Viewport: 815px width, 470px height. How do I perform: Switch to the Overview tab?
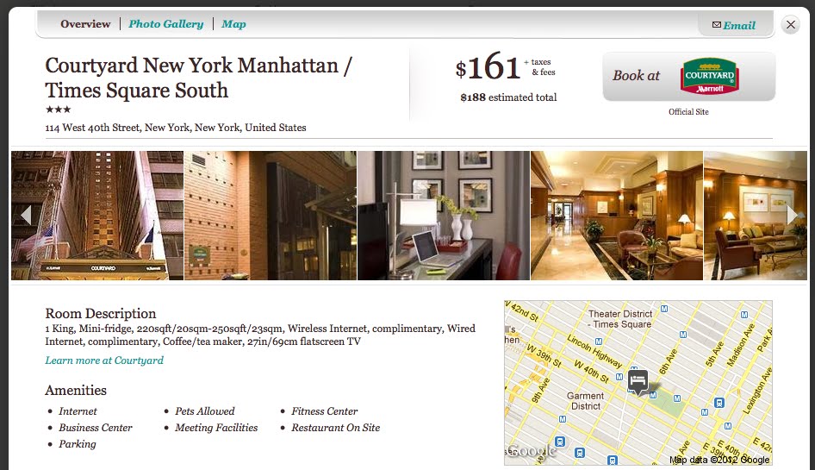coord(85,24)
